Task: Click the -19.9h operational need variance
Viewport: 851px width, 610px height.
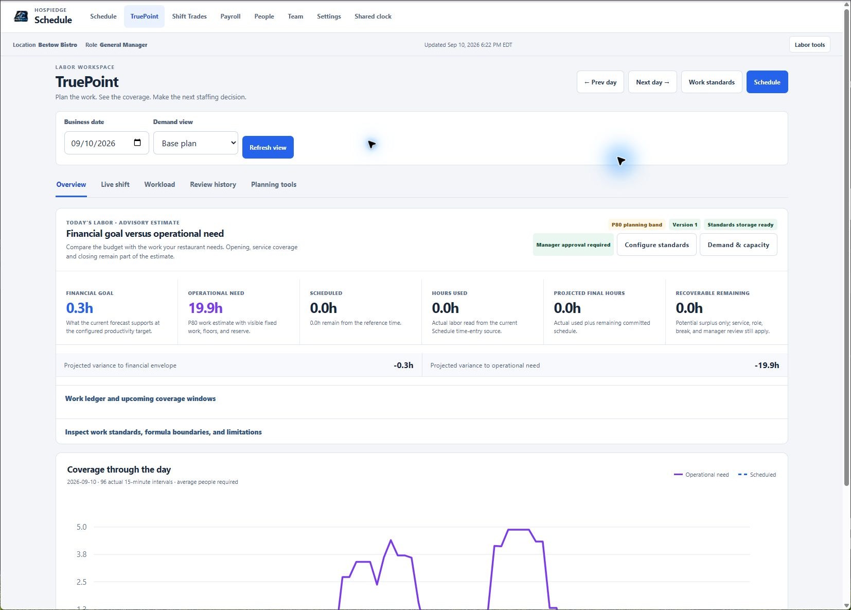Action: [x=767, y=365]
